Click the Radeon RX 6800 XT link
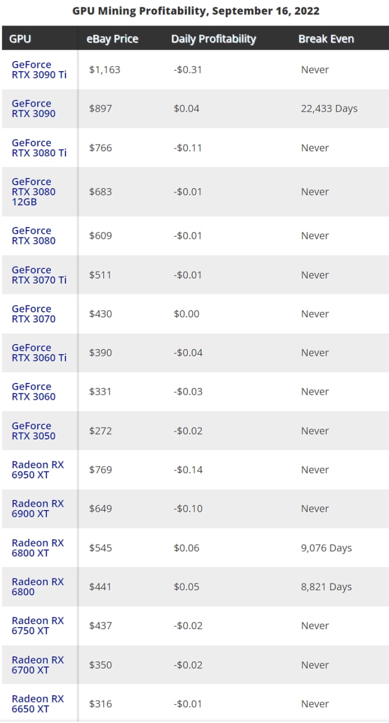The width and height of the screenshot is (389, 723). [x=38, y=548]
